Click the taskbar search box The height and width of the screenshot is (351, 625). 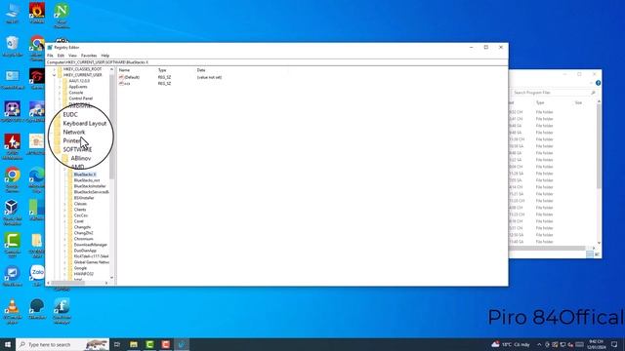[62, 344]
